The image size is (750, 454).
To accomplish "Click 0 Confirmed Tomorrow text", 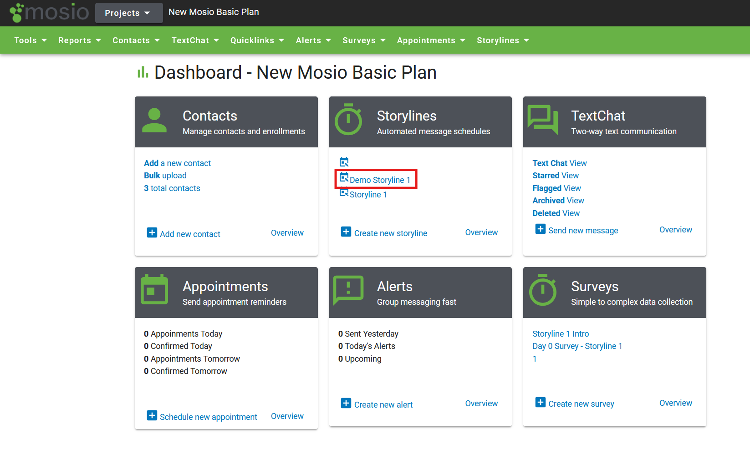I will point(185,371).
